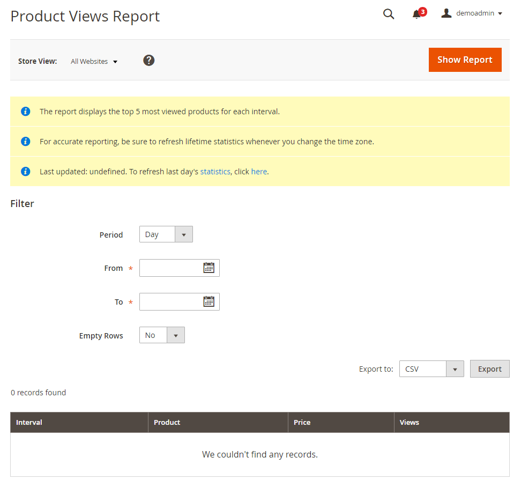Click the Show Report button
Image resolution: width=521 pixels, height=494 pixels.
coord(465,60)
